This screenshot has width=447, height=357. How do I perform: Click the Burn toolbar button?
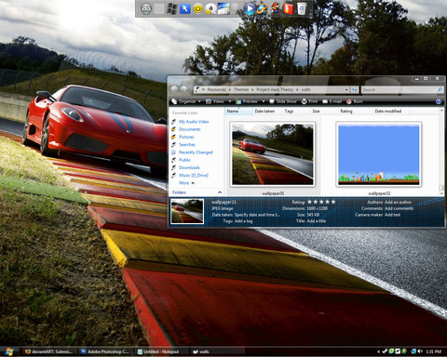[x=354, y=101]
